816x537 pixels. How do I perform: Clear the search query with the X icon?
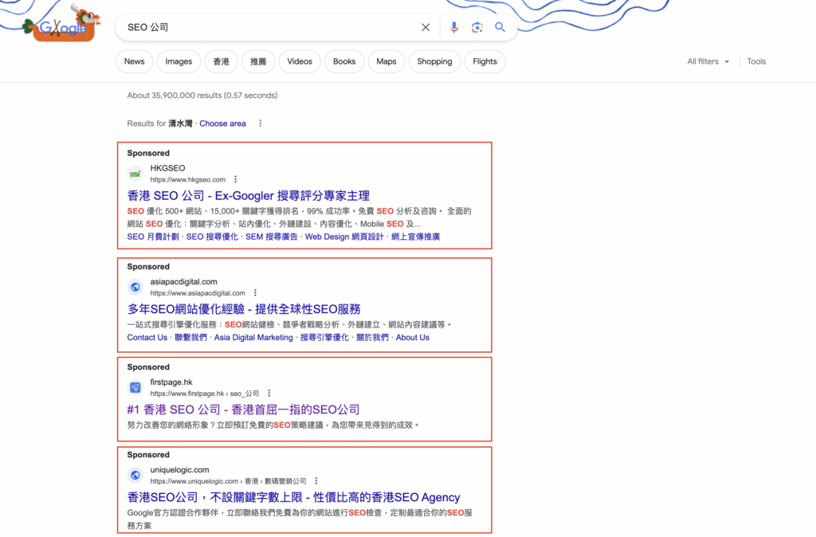click(426, 27)
